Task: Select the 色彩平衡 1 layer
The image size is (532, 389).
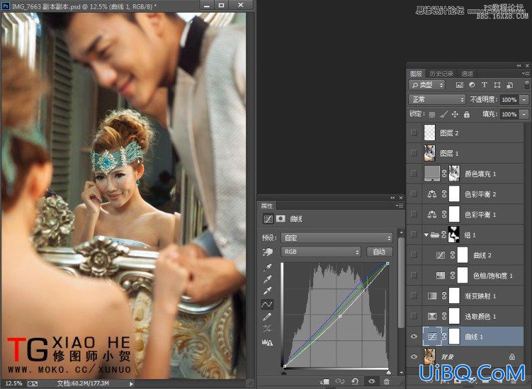Action: point(473,214)
